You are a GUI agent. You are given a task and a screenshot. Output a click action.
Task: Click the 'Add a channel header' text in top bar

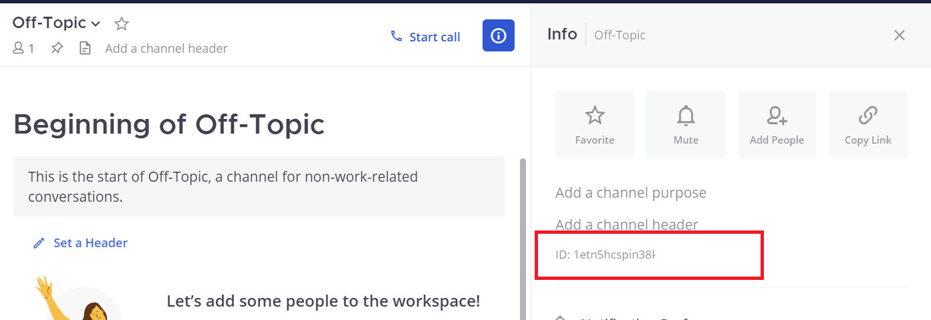pos(166,48)
